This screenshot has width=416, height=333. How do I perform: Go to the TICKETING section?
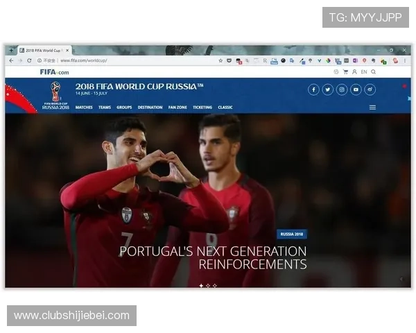pyautogui.click(x=202, y=108)
